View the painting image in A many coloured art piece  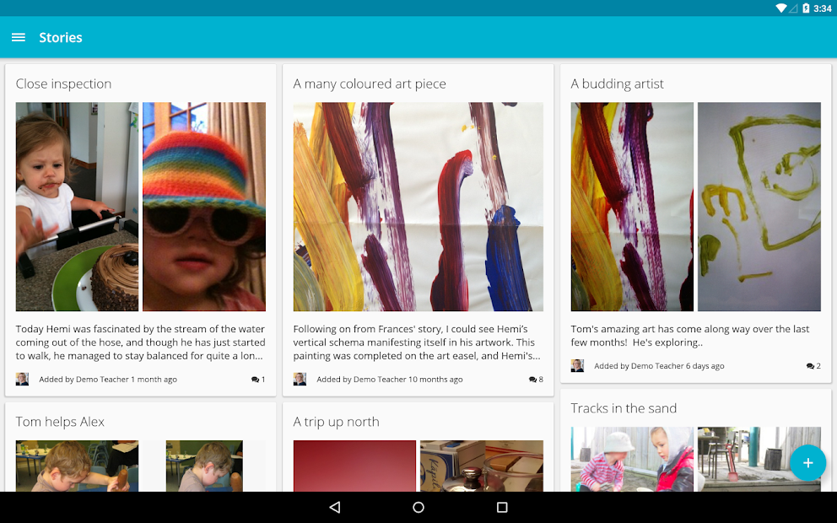tap(418, 207)
